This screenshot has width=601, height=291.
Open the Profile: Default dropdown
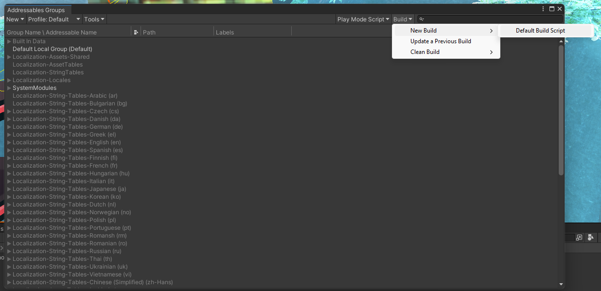[54, 19]
